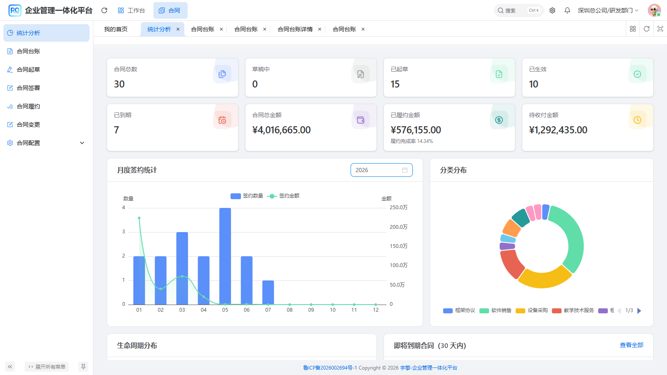Click the search box in header

click(x=519, y=10)
